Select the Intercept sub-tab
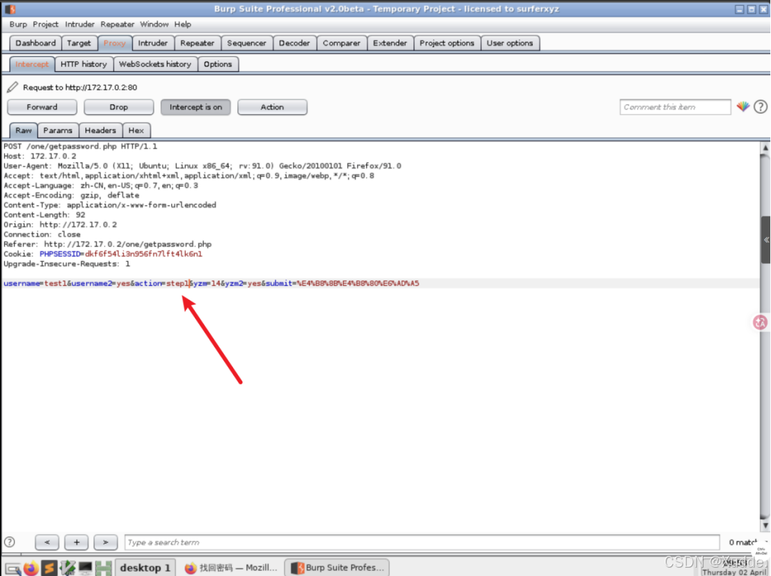Image resolution: width=771 pixels, height=576 pixels. point(32,65)
